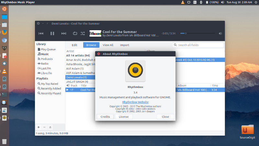Launch Firefox from the launcher

click(4, 32)
